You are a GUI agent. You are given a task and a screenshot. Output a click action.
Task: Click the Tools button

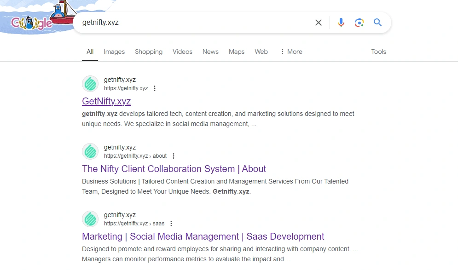click(x=378, y=52)
